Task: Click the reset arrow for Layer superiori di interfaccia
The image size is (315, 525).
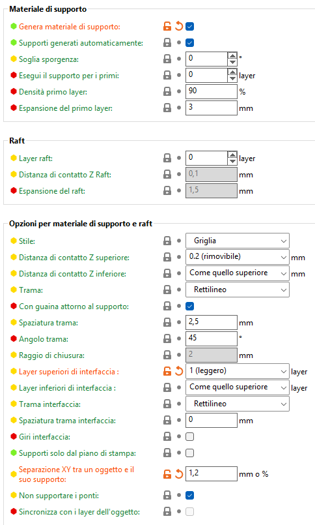Action: point(179,371)
